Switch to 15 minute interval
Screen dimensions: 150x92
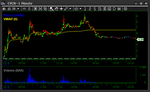100,9
